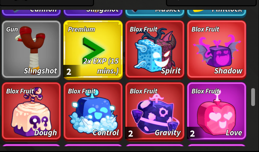Select the partially visible Musket item
Viewport: 259px width, 152px height.
click(155, 13)
